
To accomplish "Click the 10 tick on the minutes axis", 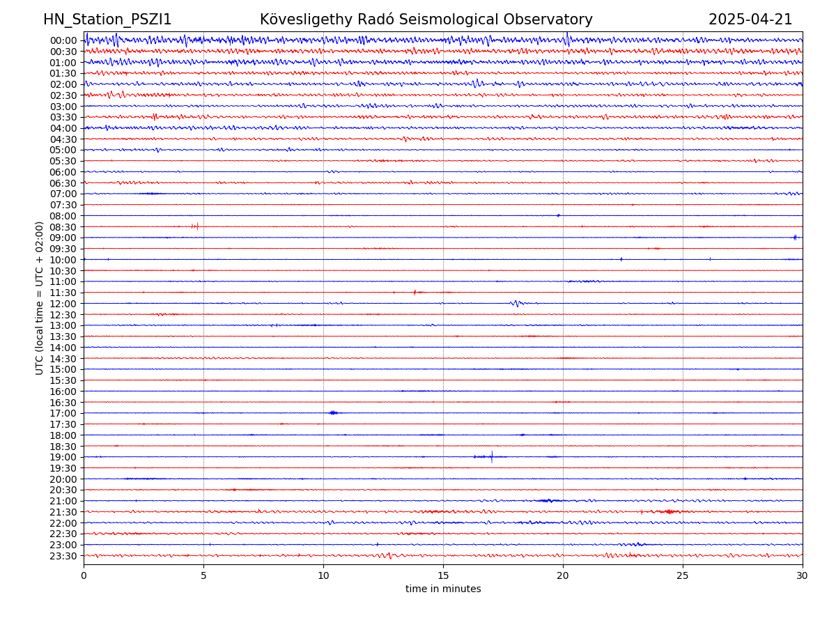I will click(x=323, y=576).
